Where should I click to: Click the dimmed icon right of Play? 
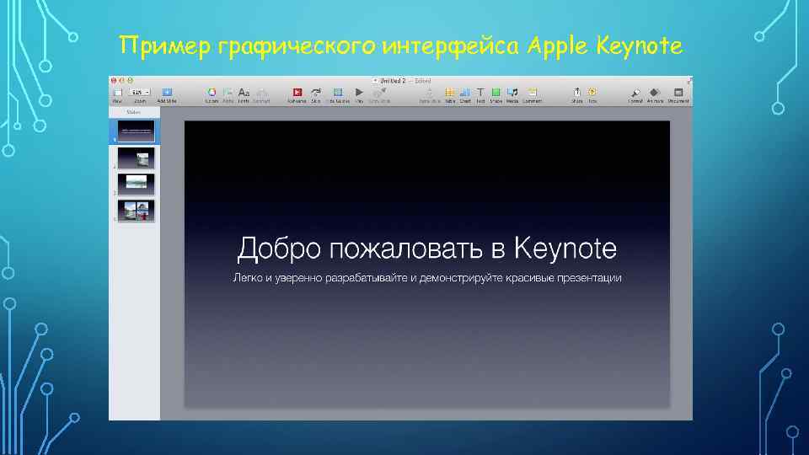[x=379, y=93]
